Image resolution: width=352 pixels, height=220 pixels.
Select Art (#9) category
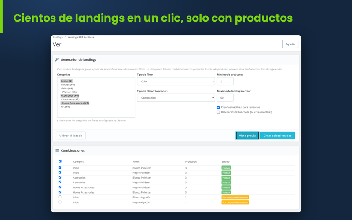click(x=65, y=107)
